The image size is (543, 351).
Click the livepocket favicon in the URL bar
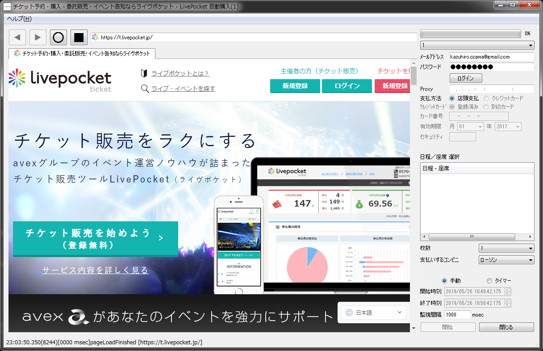tap(95, 38)
